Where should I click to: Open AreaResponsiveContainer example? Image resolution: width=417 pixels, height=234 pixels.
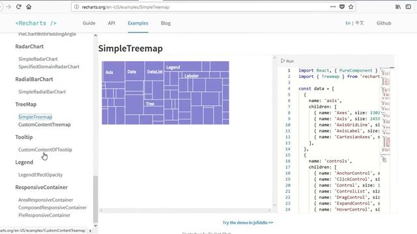pos(46,200)
